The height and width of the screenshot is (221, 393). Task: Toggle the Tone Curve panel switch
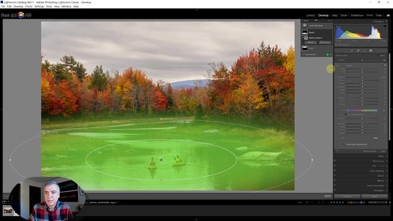[x=335, y=161]
